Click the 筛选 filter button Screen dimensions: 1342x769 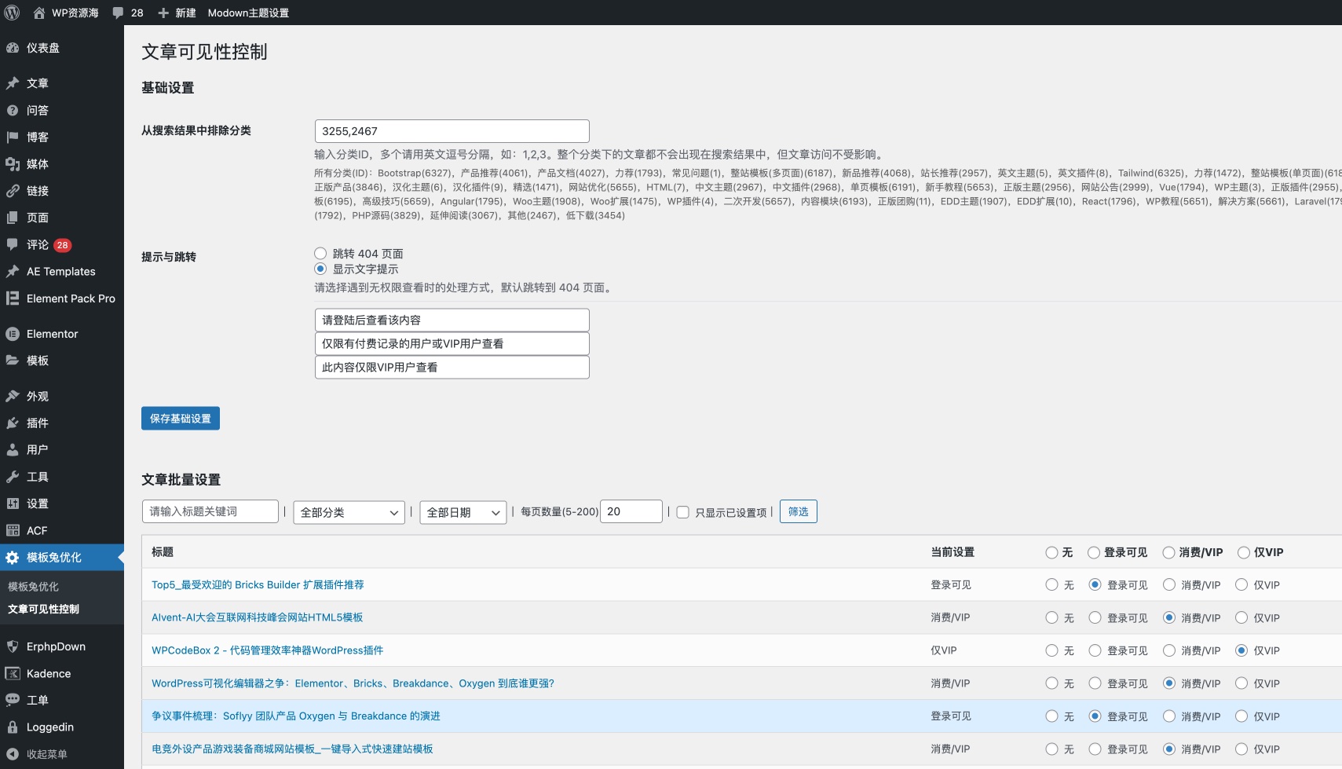[x=799, y=511]
